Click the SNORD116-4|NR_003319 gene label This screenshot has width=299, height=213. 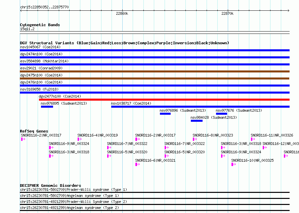pos(98,135)
